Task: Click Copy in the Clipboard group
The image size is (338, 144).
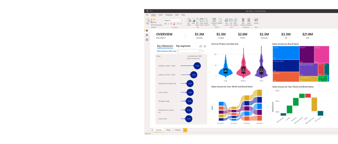Action: tap(153, 22)
